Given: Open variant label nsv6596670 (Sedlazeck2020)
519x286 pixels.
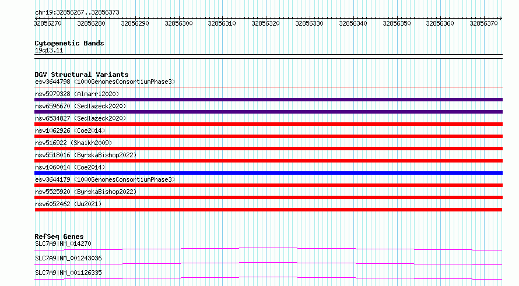Looking at the screenshot, I should click(x=80, y=106).
